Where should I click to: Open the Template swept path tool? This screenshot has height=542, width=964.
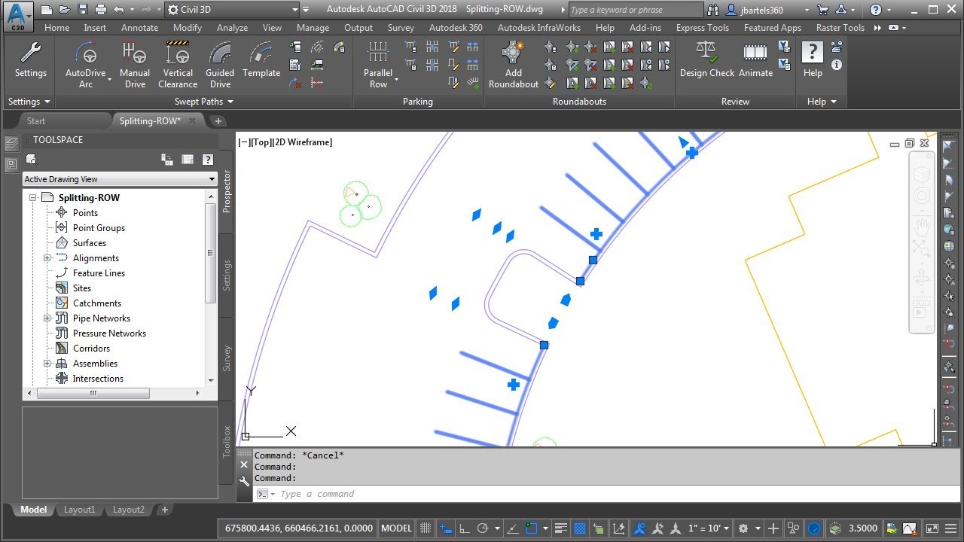261,60
